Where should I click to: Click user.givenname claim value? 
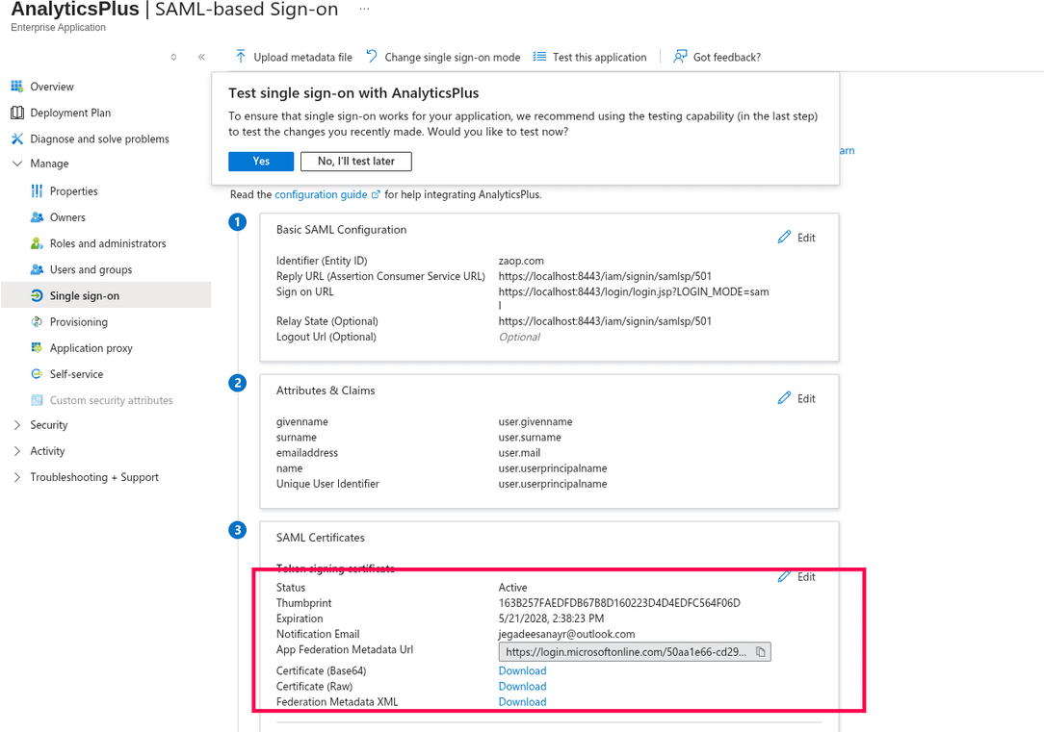pyautogui.click(x=535, y=422)
